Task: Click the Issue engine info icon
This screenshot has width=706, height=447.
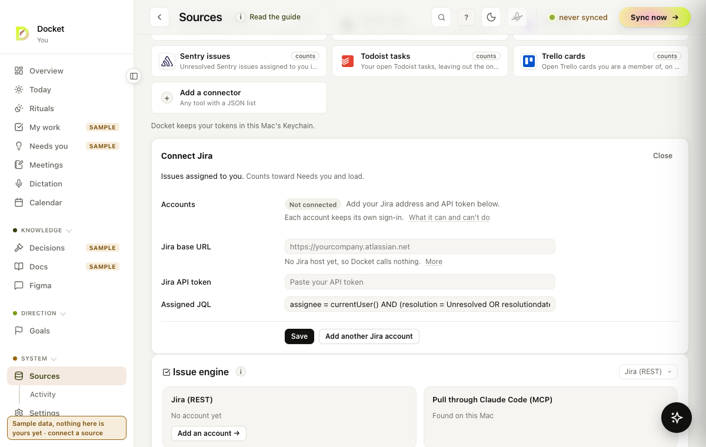Action: 241,372
